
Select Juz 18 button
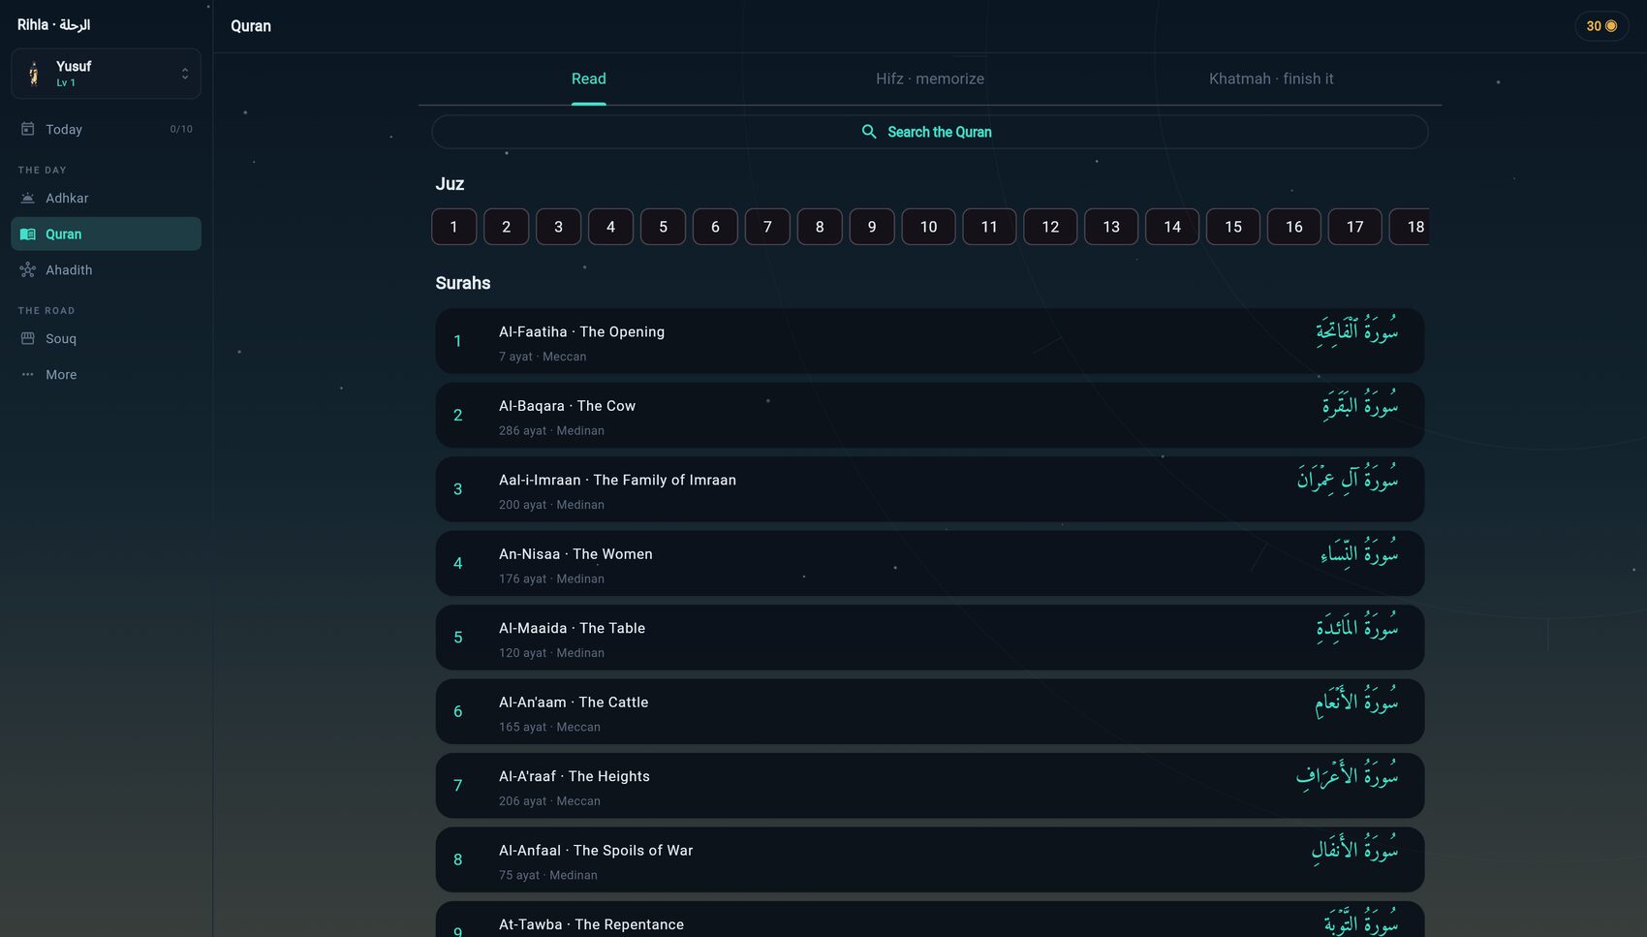click(1410, 227)
